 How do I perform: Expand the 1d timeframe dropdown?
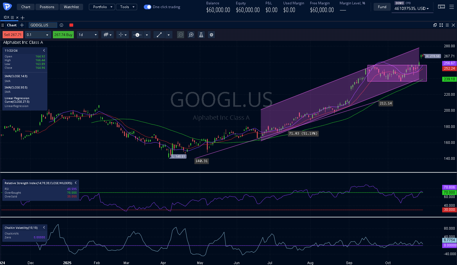click(x=87, y=35)
